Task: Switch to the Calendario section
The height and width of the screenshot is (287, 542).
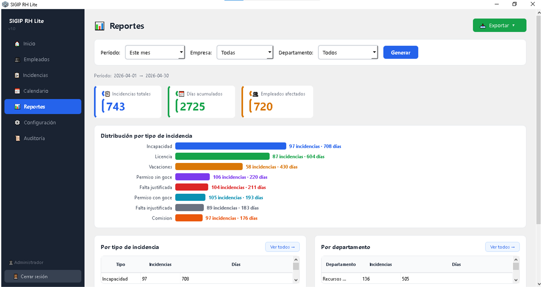Action: tap(43, 91)
